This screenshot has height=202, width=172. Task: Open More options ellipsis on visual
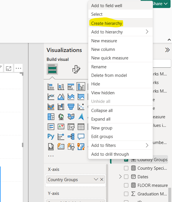coord(18,68)
